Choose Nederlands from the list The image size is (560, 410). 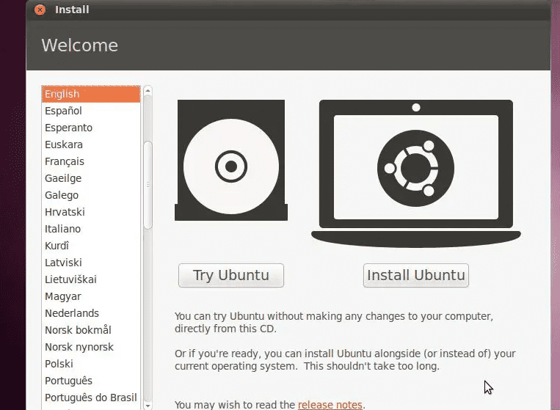point(72,313)
